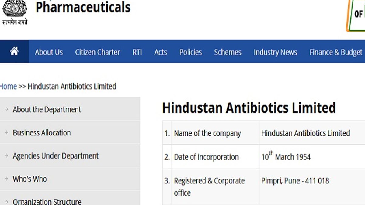The height and width of the screenshot is (205, 365).
Task: Open the About Us menu
Action: (49, 52)
